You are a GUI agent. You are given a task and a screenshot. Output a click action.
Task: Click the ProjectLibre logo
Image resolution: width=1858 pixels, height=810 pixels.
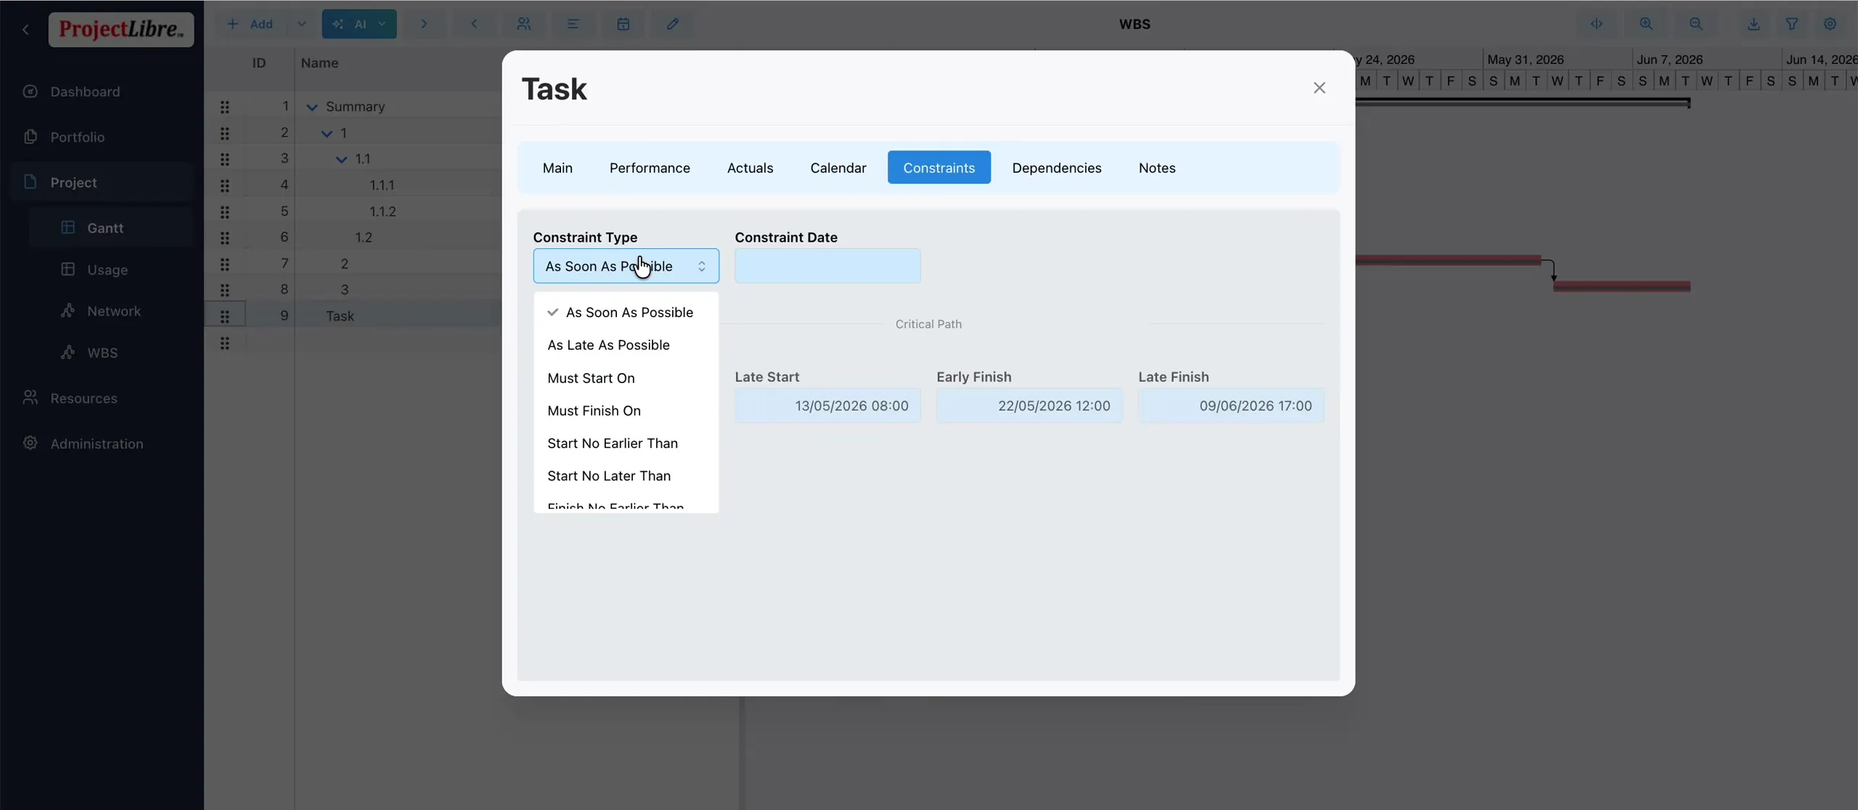[121, 29]
